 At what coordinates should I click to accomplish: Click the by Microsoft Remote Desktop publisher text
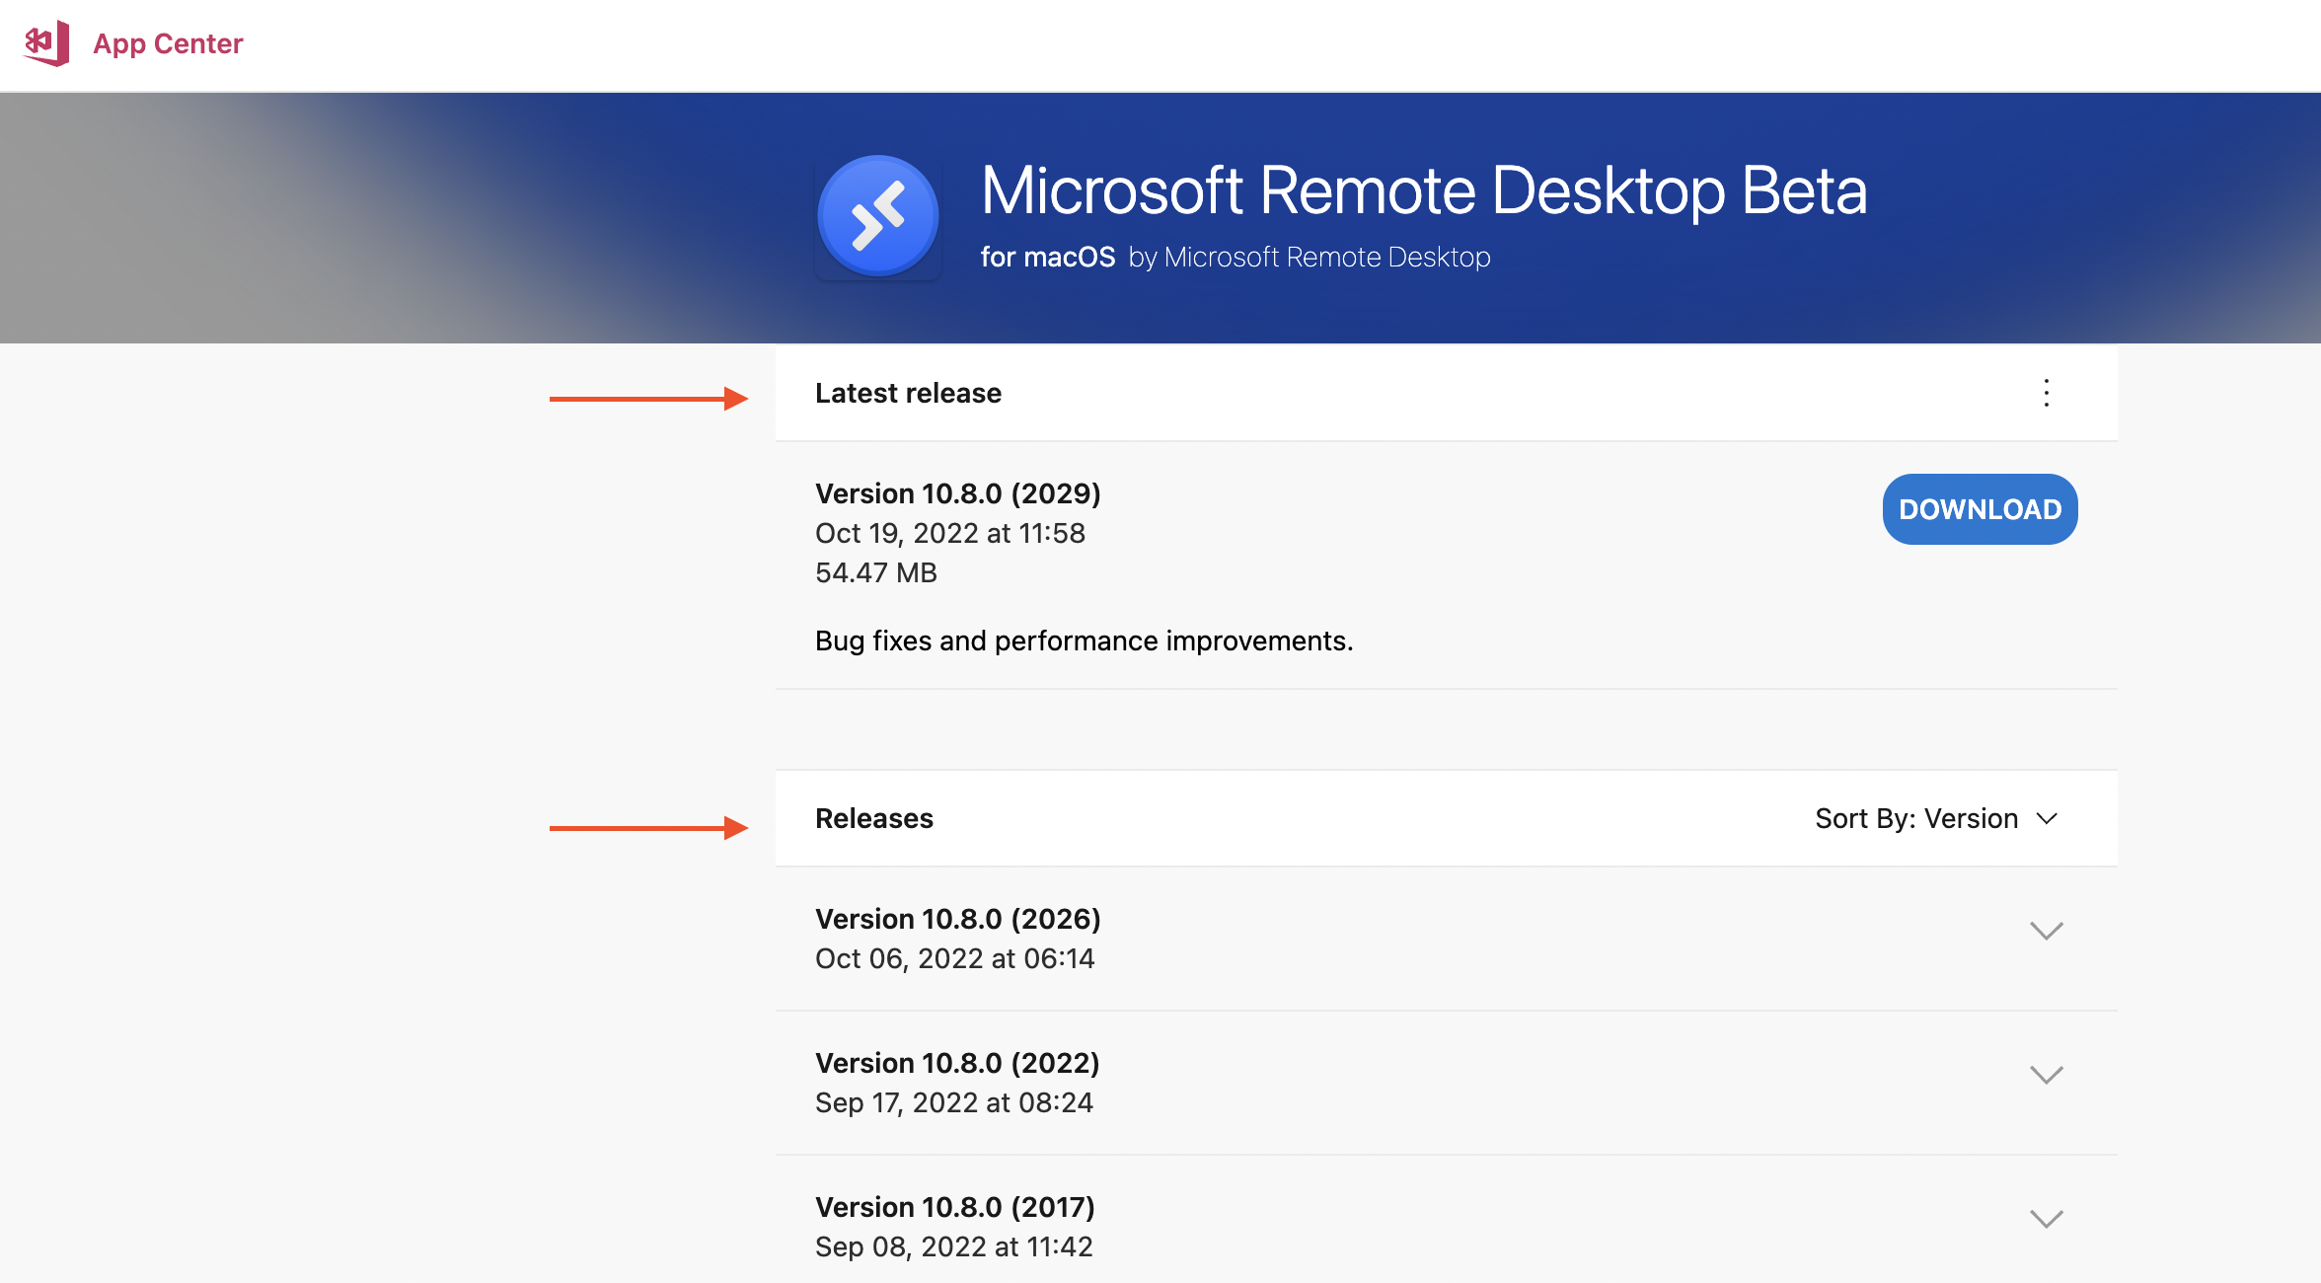1326,257
